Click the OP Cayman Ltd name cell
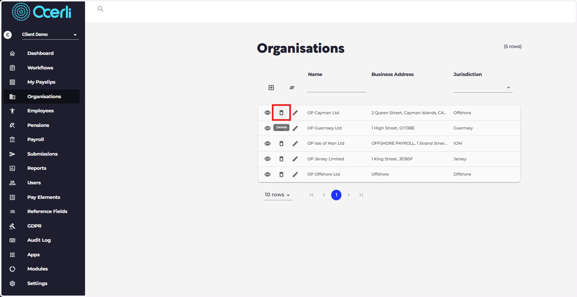 323,113
